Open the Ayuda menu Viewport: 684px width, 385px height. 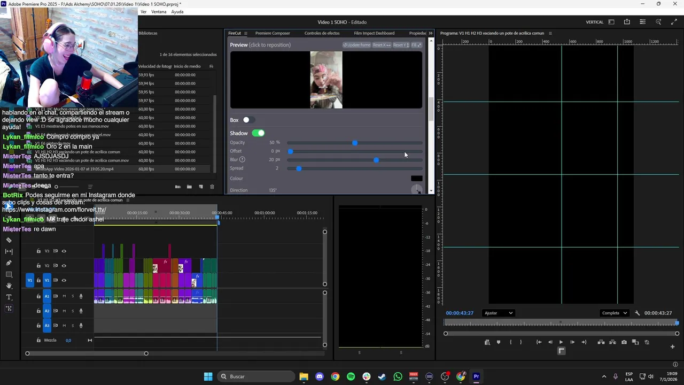pyautogui.click(x=177, y=12)
